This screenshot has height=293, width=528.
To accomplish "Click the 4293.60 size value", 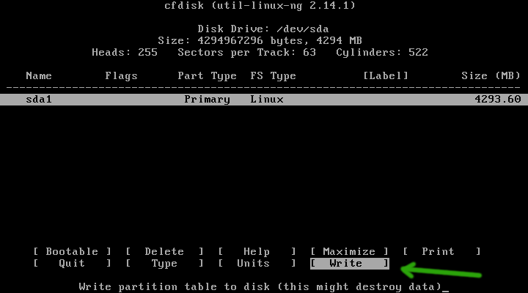I will tap(498, 99).
